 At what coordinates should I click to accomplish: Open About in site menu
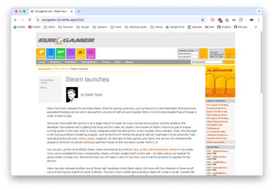coord(129,62)
